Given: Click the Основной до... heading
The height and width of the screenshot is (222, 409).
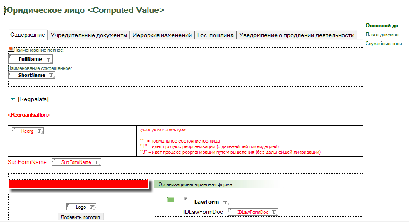Looking at the screenshot, I should click(385, 26).
